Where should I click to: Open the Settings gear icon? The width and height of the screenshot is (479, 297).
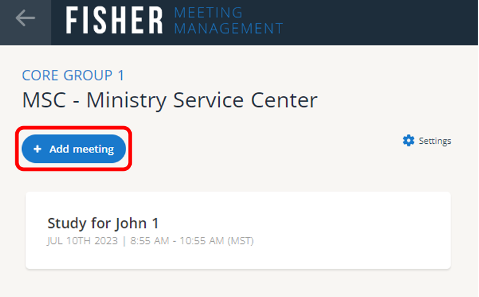pos(409,141)
